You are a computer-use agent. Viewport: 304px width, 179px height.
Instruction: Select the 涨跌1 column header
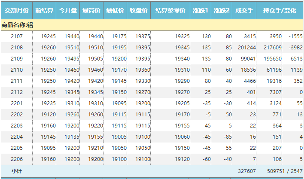pos(201,10)
